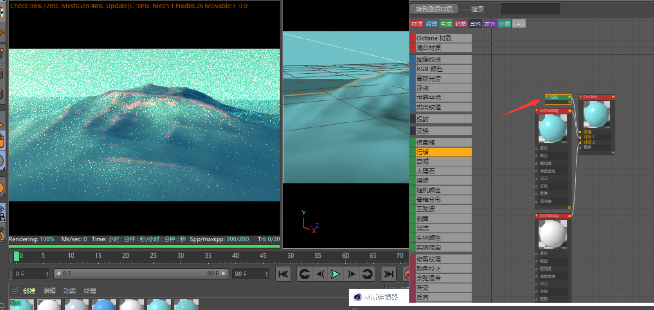Click the step backward one frame icon
Viewport: 654px width, 310px height.
[319, 274]
